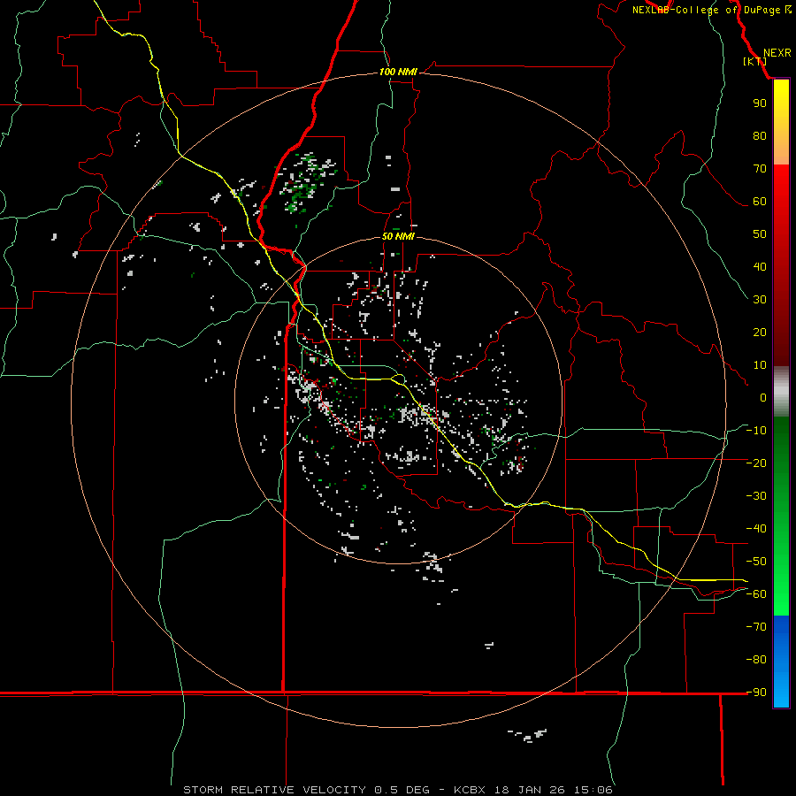796x796 pixels.
Task: Click the -50 scale label
Action: [756, 562]
